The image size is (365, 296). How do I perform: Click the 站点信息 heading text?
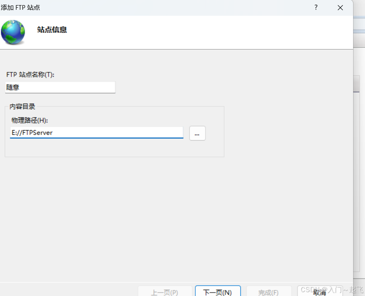tap(52, 30)
